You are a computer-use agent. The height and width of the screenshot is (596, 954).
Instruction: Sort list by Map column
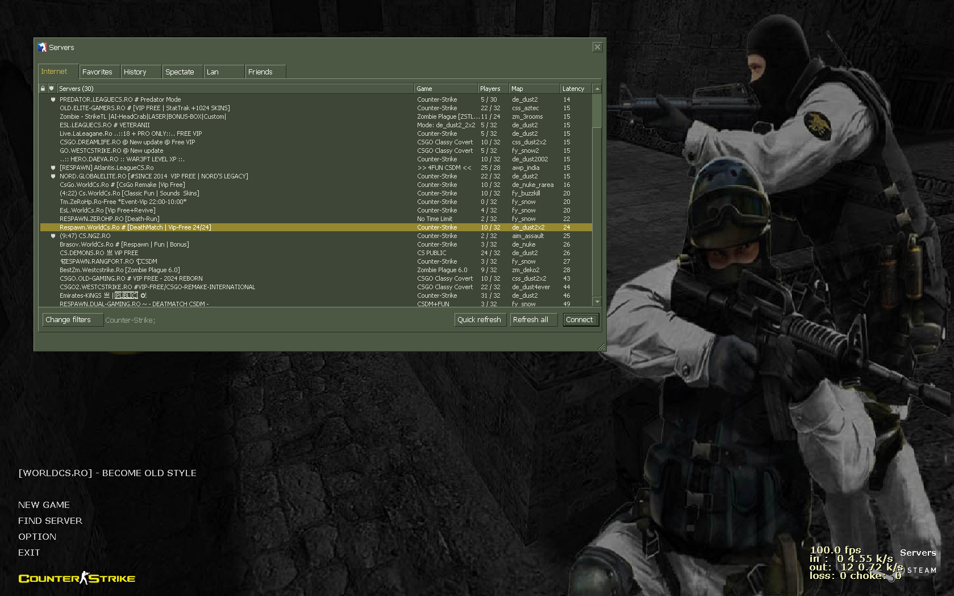tap(534, 89)
